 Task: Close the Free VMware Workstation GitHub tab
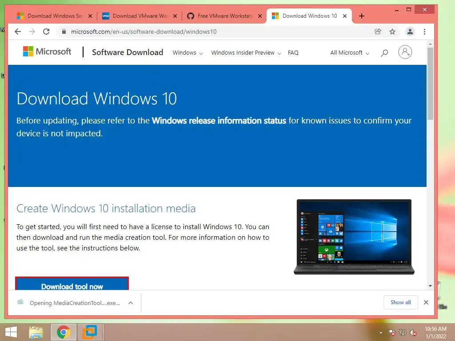click(260, 16)
